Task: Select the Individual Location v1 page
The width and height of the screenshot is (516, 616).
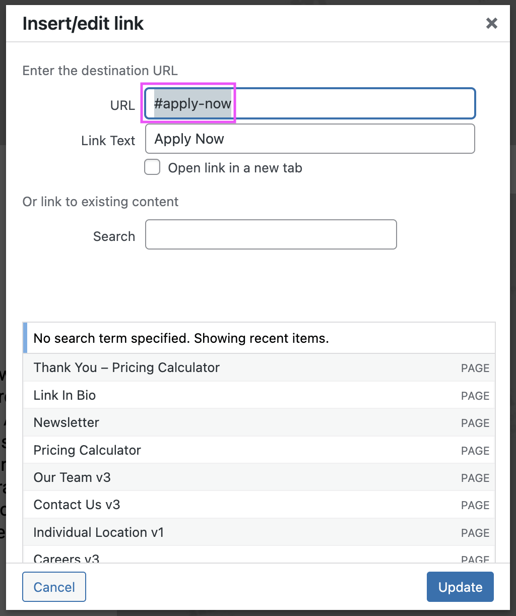Action: 99,532
